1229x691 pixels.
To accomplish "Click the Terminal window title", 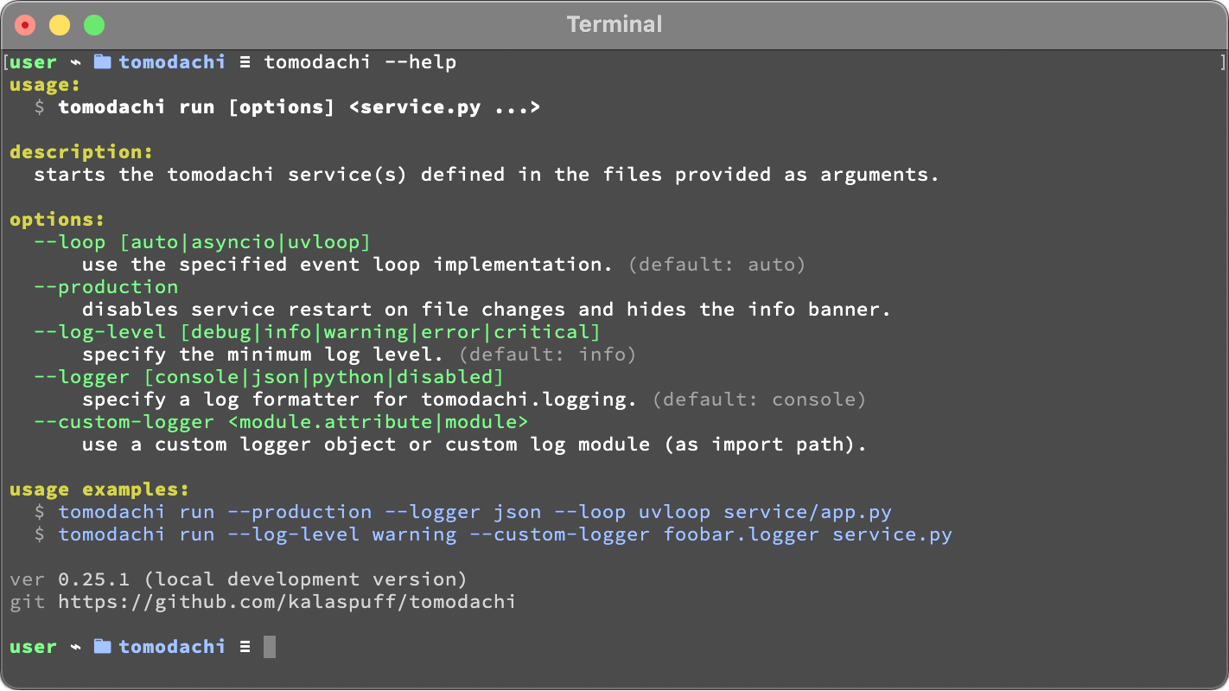I will click(614, 24).
